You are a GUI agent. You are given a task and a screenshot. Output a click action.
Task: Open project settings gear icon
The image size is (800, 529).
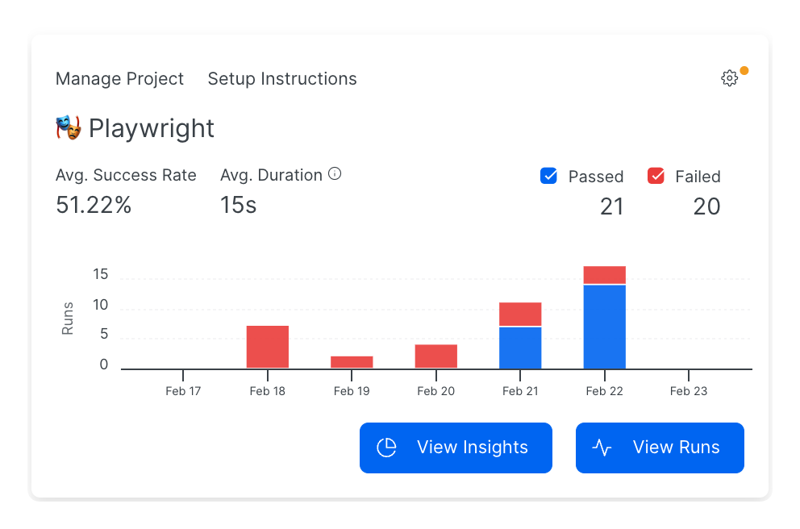tap(729, 78)
